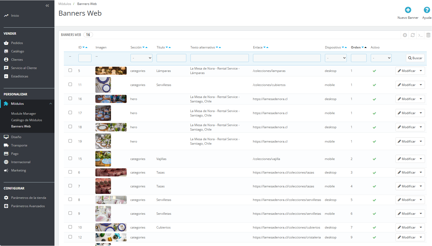
Task: Open Parámetros de la tienda gear icon
Action: [6, 198]
